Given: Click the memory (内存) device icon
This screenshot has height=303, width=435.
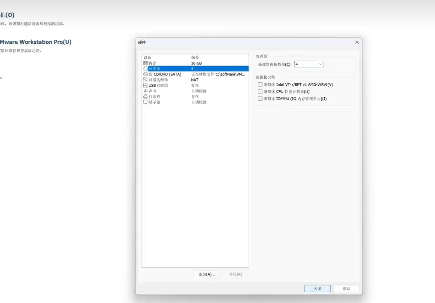Looking at the screenshot, I should [x=145, y=63].
